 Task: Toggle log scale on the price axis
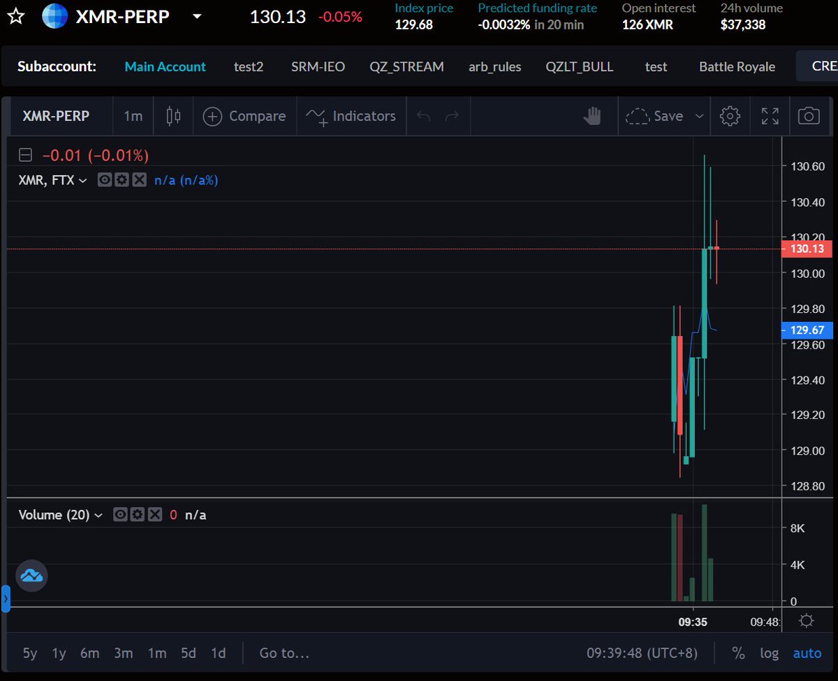click(769, 652)
